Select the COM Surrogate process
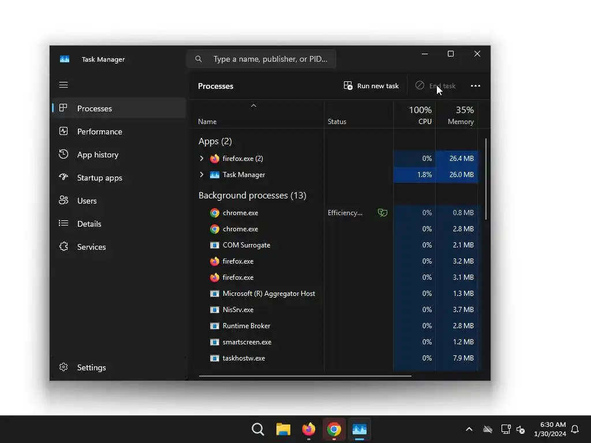The width and height of the screenshot is (591, 443). pyautogui.click(x=338, y=245)
